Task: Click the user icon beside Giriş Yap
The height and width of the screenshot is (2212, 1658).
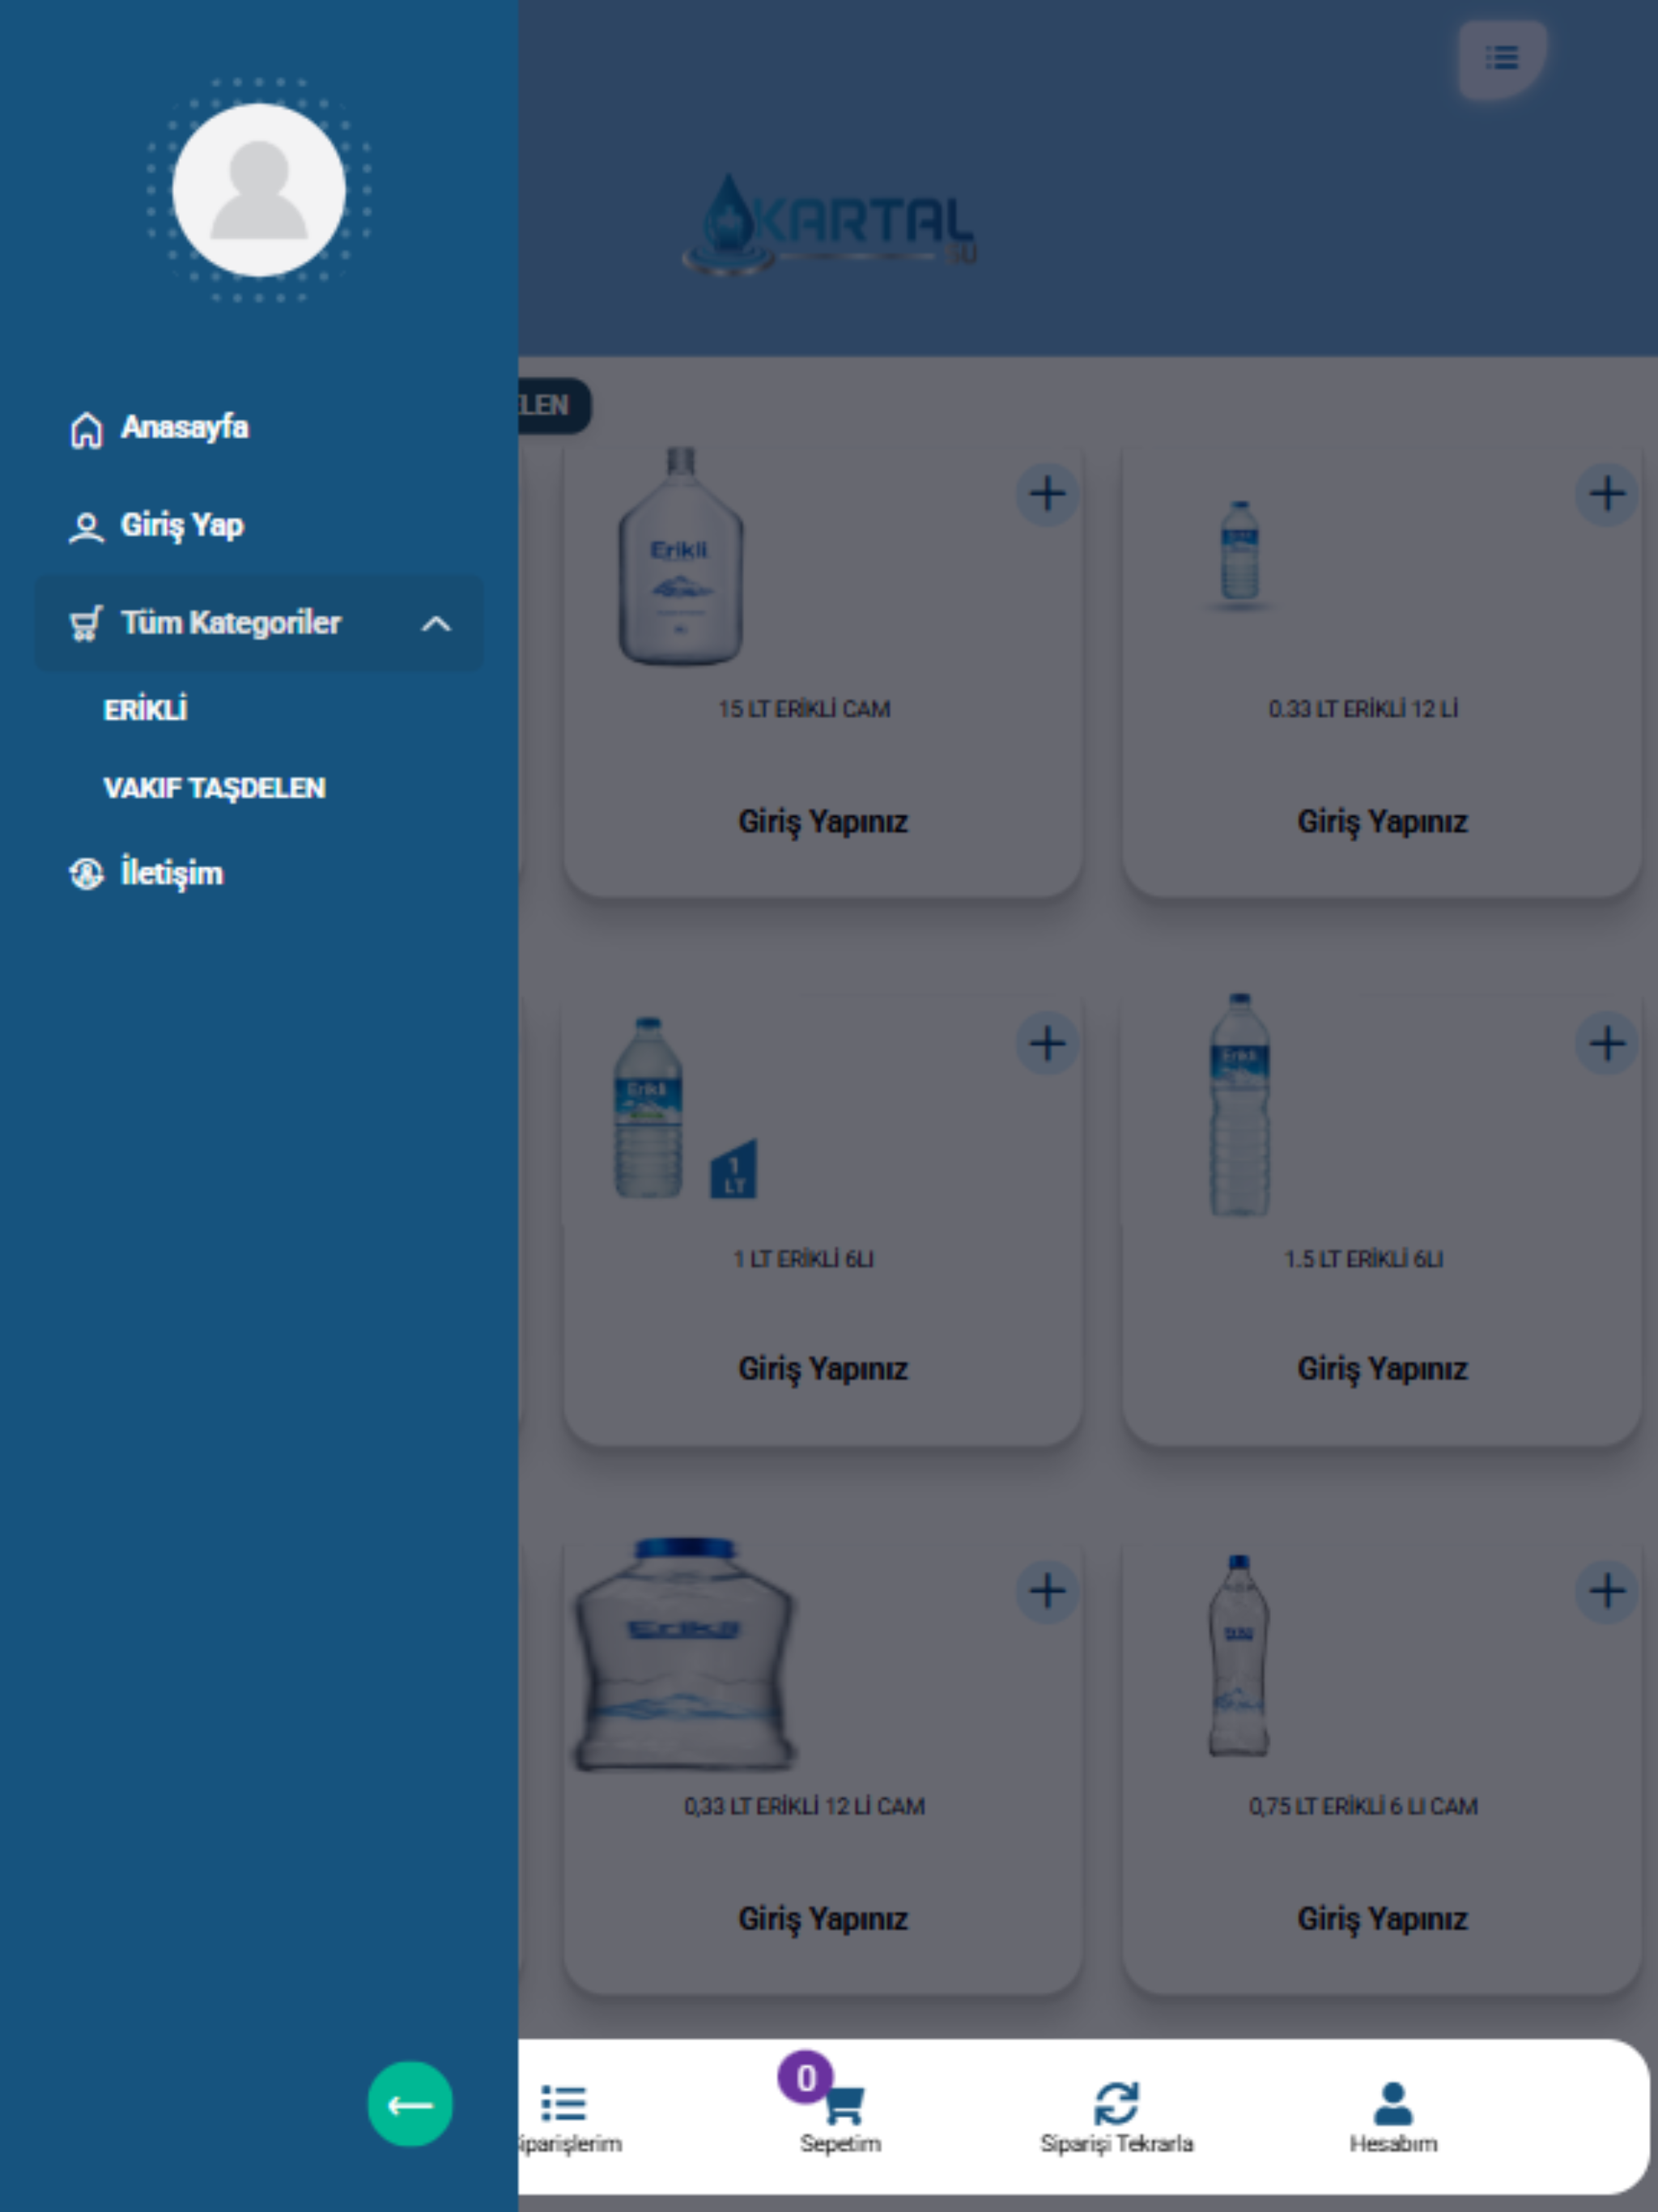Action: point(86,527)
